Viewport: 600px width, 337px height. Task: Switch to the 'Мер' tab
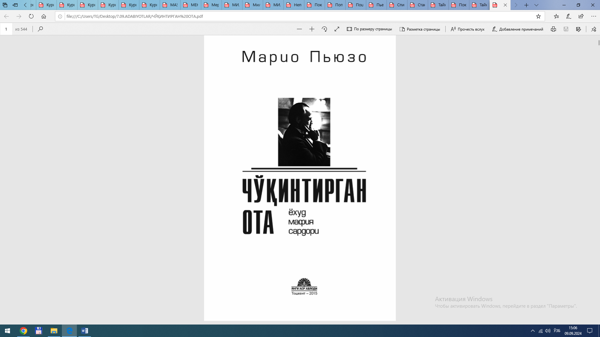(212, 5)
